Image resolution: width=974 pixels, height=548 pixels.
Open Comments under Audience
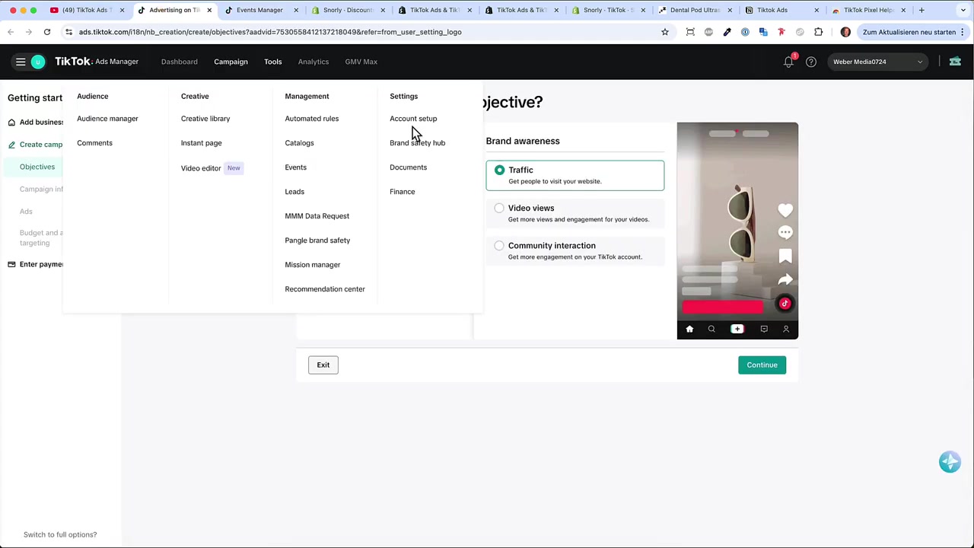click(94, 143)
